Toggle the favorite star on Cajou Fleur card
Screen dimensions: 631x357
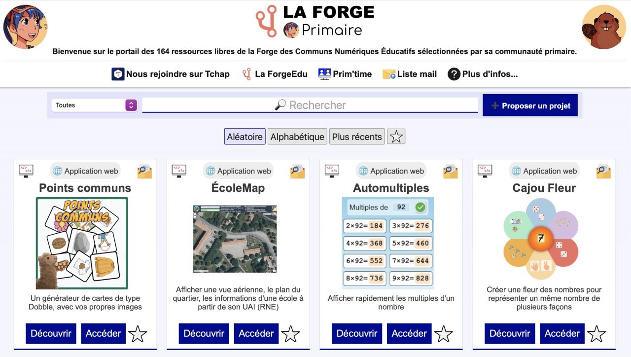[x=597, y=333]
